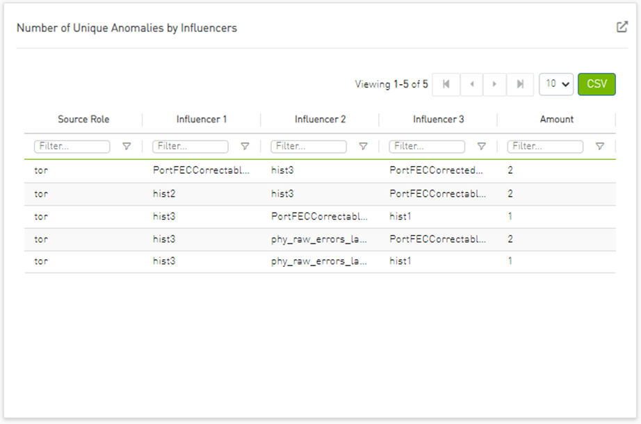Go to the first page of results
The height and width of the screenshot is (424, 641).
point(446,84)
